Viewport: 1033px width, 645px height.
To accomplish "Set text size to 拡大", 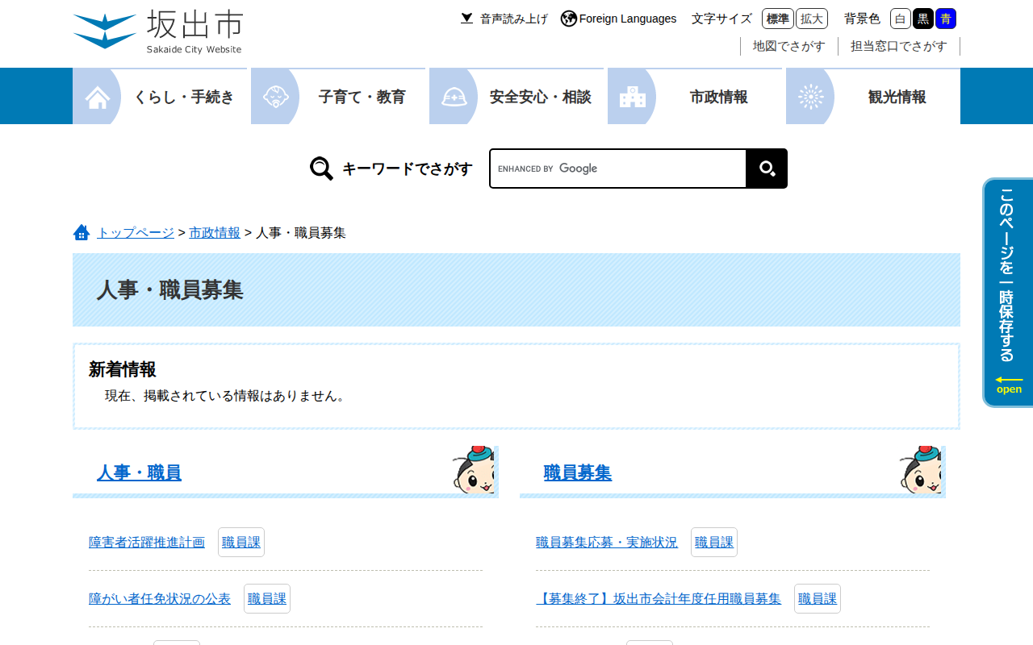I will click(x=812, y=19).
